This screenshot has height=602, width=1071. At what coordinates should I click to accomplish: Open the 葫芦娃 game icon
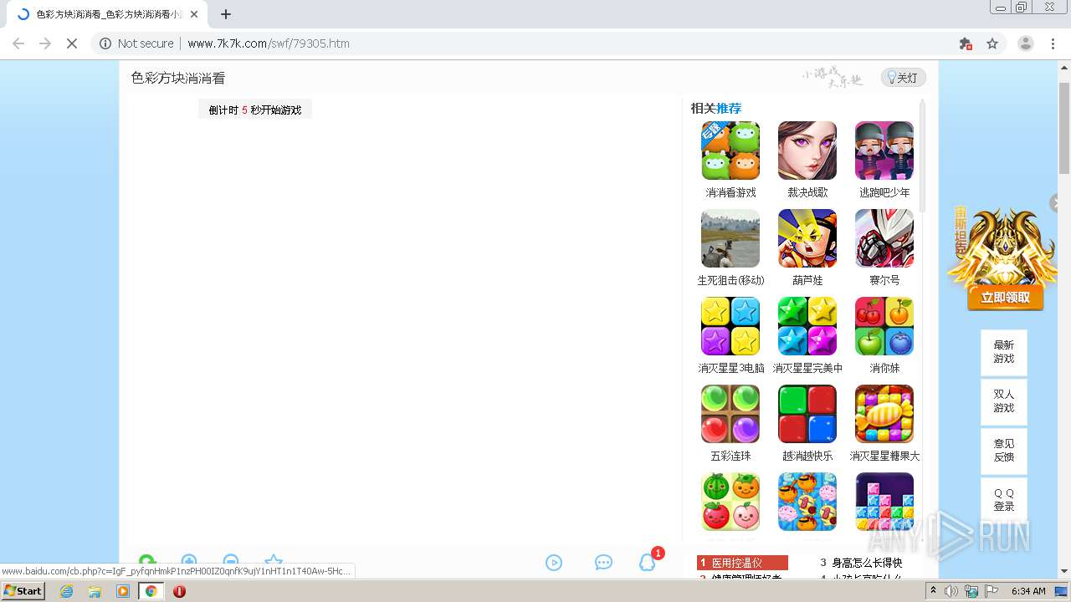tap(807, 238)
